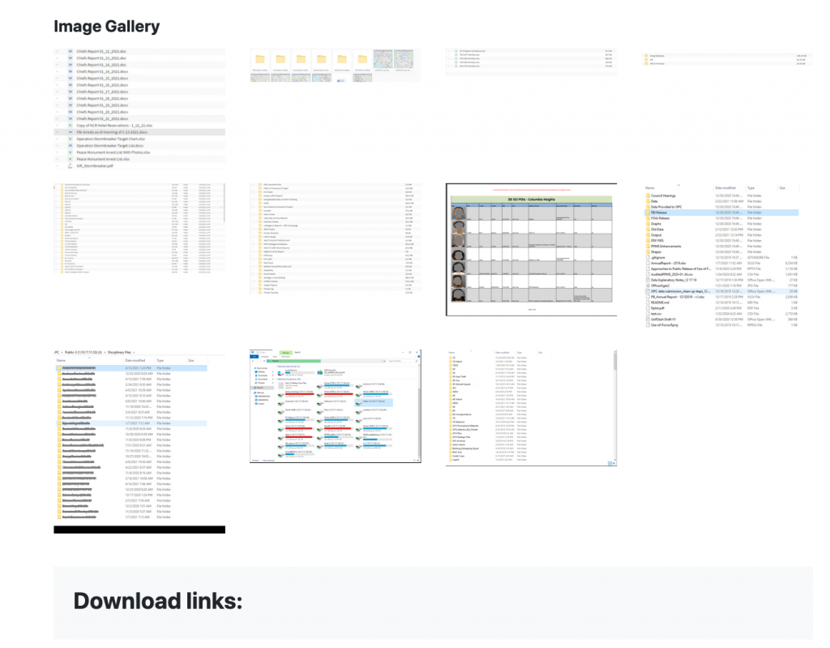This screenshot has height=648, width=830.
Task: Click the Date modified header in Disciplinary Files view
Action: point(135,360)
